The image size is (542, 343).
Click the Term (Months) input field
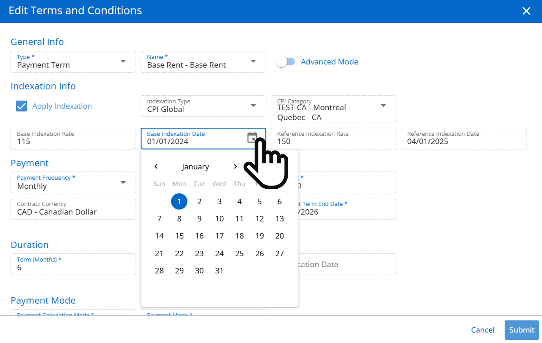click(73, 265)
